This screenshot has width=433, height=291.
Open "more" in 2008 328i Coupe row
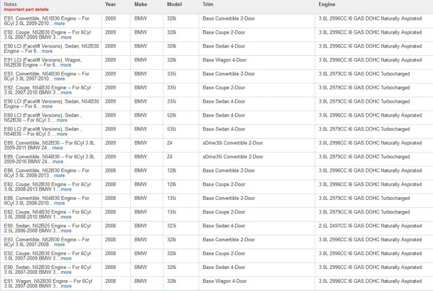pos(66,258)
